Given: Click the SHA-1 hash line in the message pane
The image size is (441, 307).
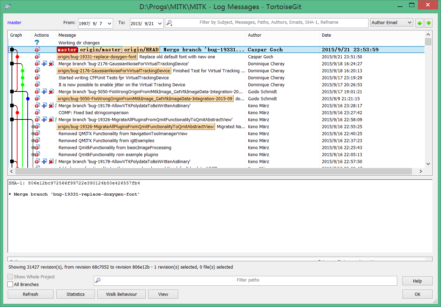Looking at the screenshot, I should [x=74, y=183].
